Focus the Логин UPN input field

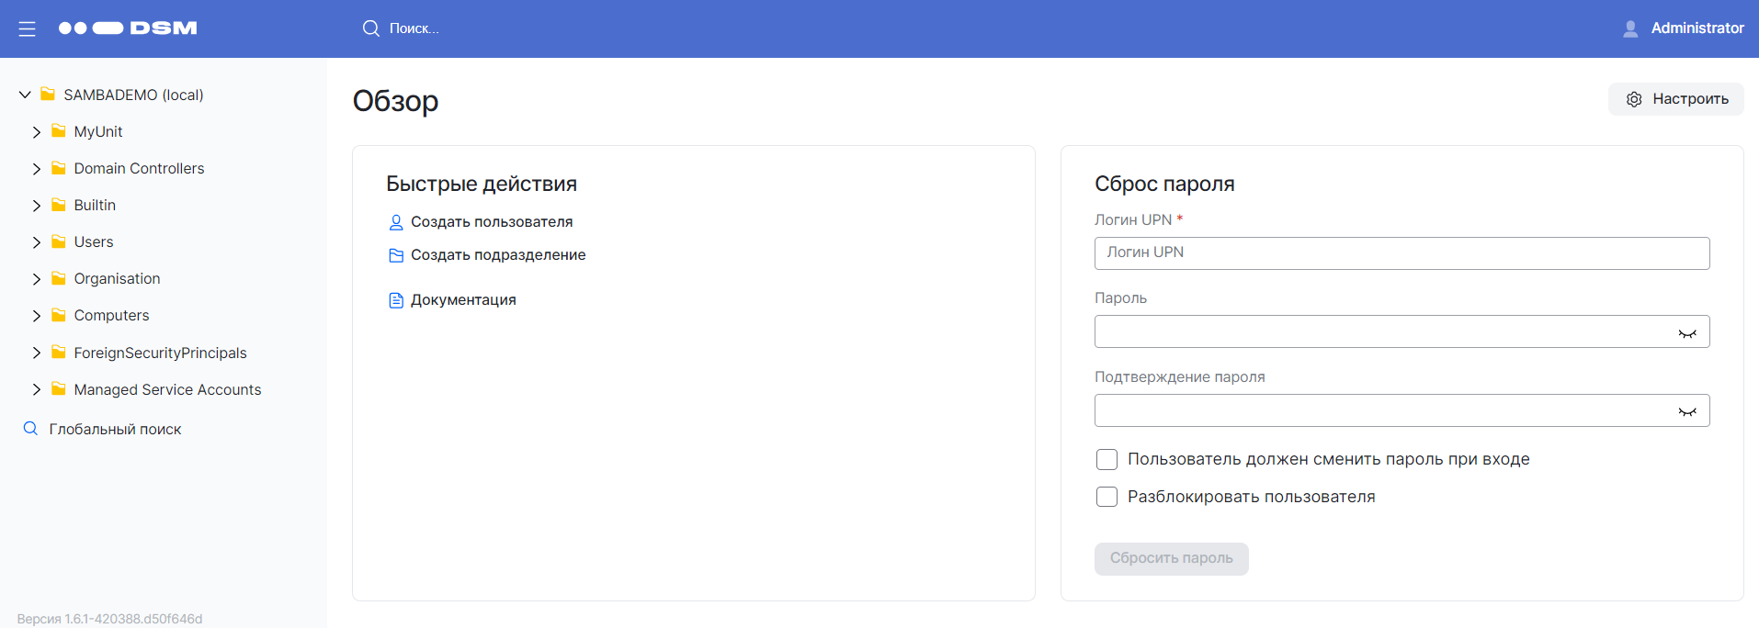pyautogui.click(x=1402, y=253)
